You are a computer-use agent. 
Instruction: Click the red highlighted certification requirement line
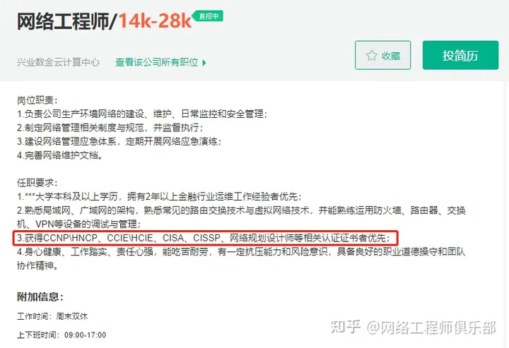[205, 238]
